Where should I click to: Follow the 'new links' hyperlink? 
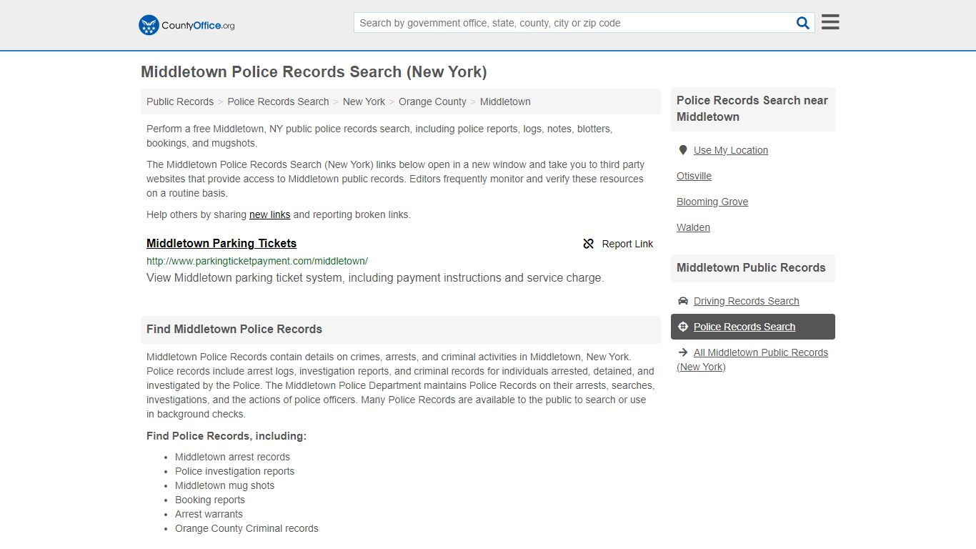[269, 214]
